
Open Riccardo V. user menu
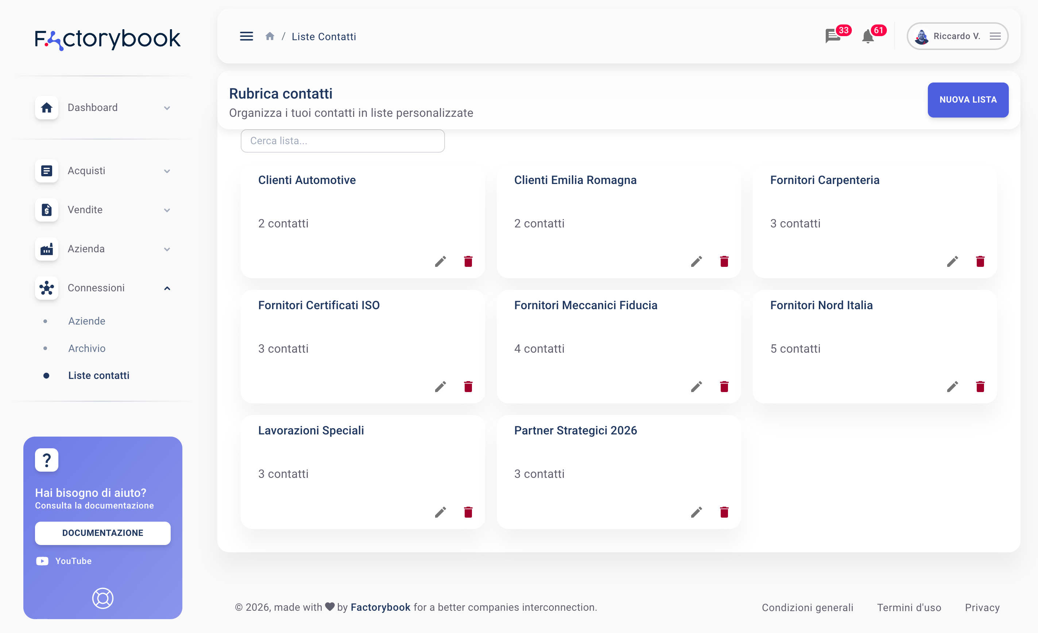pyautogui.click(x=957, y=37)
